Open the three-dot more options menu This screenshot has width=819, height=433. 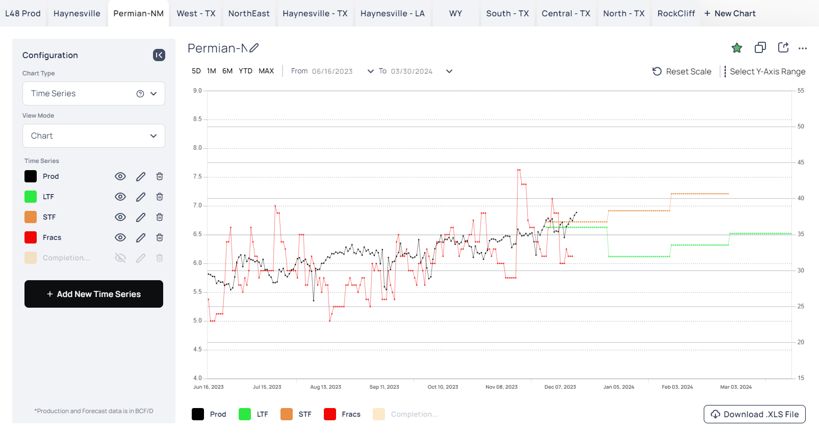(803, 48)
